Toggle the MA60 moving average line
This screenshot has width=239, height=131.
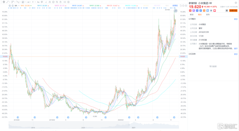pos(95,6)
